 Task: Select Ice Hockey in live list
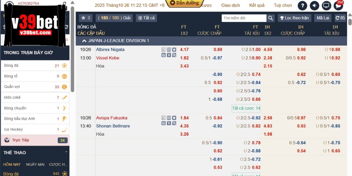(x=35, y=129)
